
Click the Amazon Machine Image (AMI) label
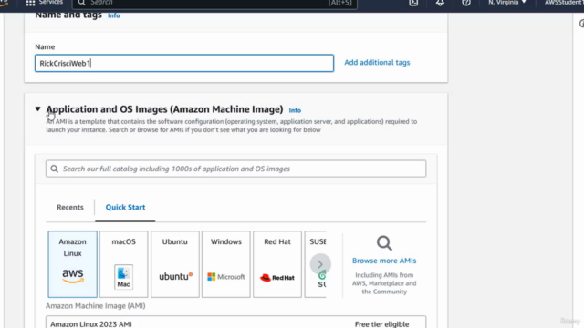[x=95, y=306]
